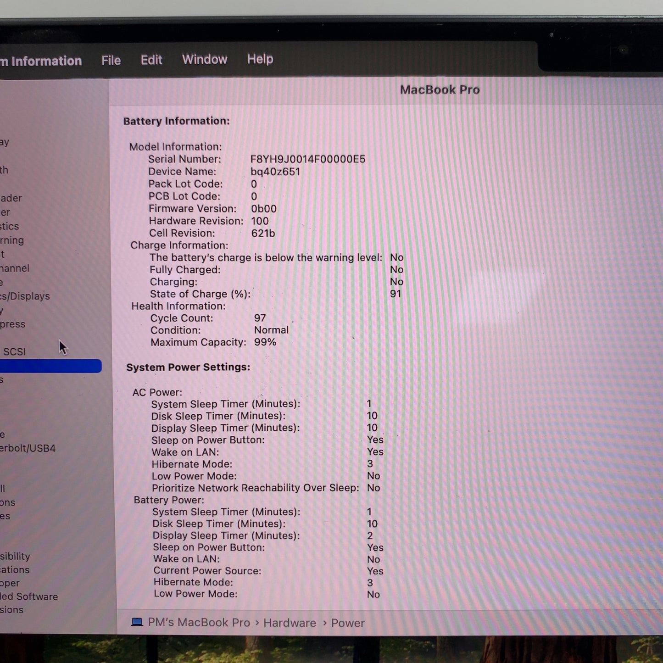The width and height of the screenshot is (663, 663).
Task: Select the Disabled Software sidebar item
Action: 29,596
